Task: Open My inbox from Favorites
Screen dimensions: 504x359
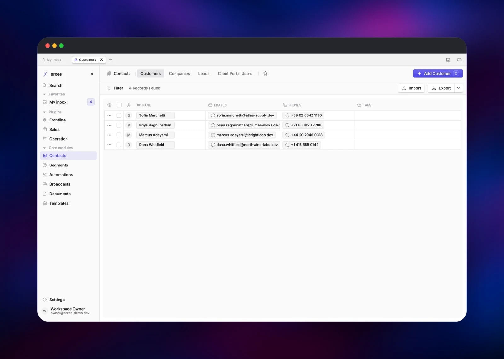Action: coord(68,102)
